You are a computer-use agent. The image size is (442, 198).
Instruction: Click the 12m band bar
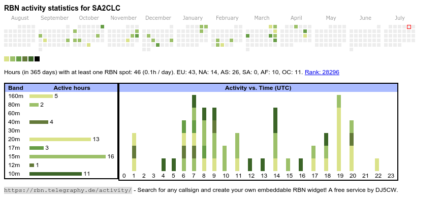[x=31, y=165]
